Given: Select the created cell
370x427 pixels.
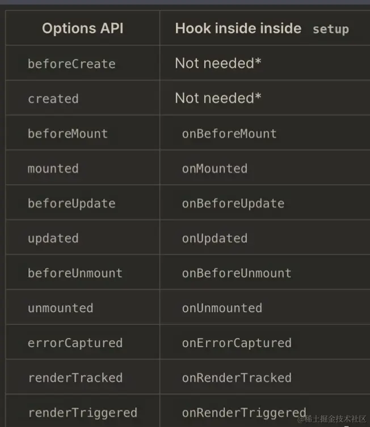Looking at the screenshot, I should tap(53, 99).
